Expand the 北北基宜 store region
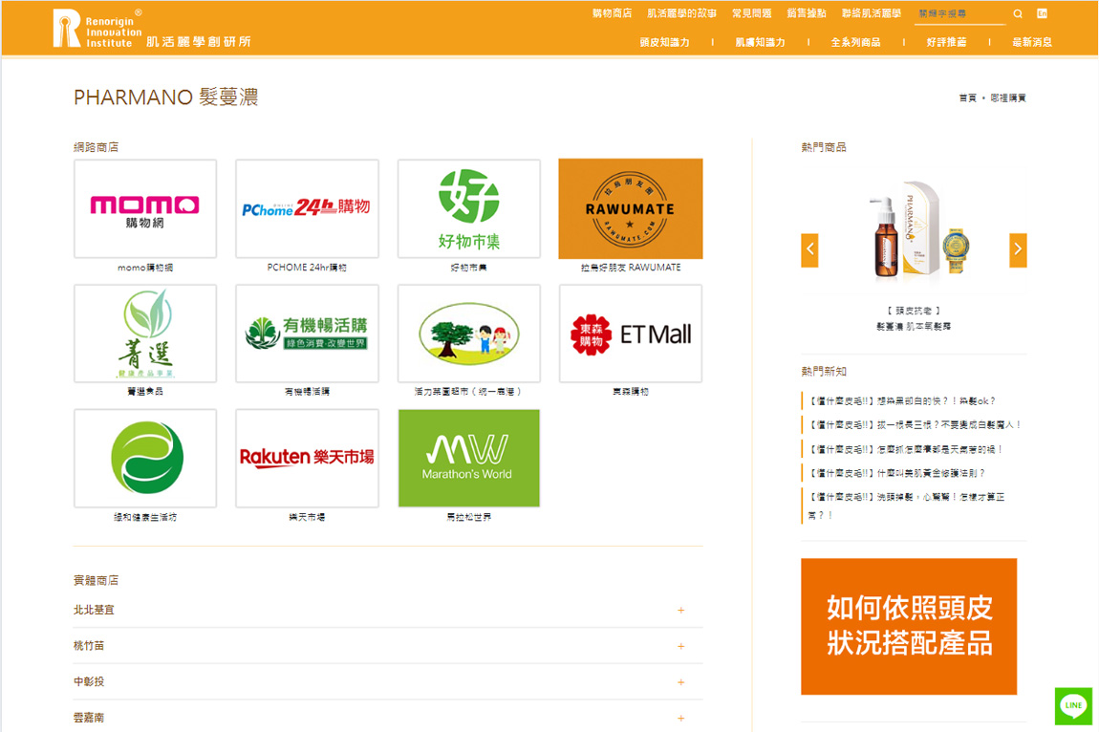1099x732 pixels. click(680, 610)
